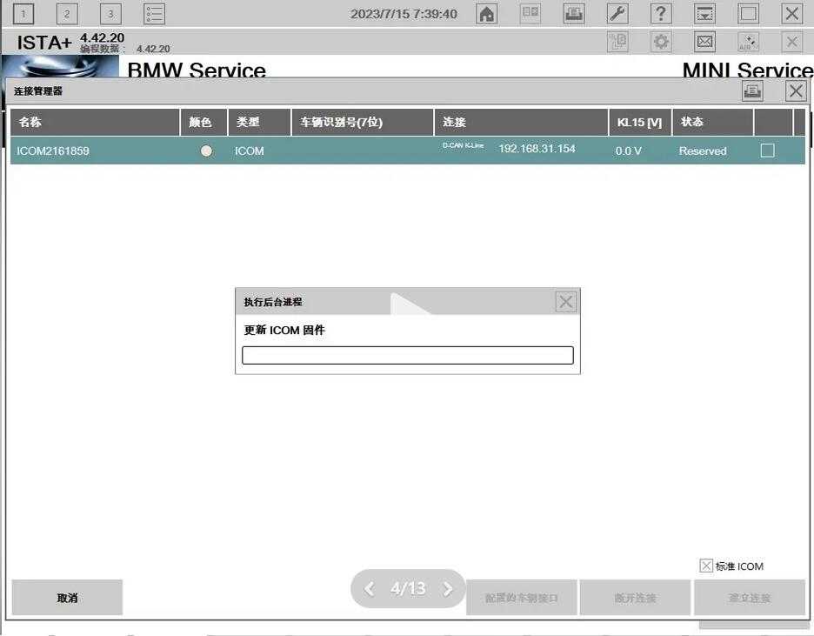Close the background process popup

pyautogui.click(x=565, y=302)
